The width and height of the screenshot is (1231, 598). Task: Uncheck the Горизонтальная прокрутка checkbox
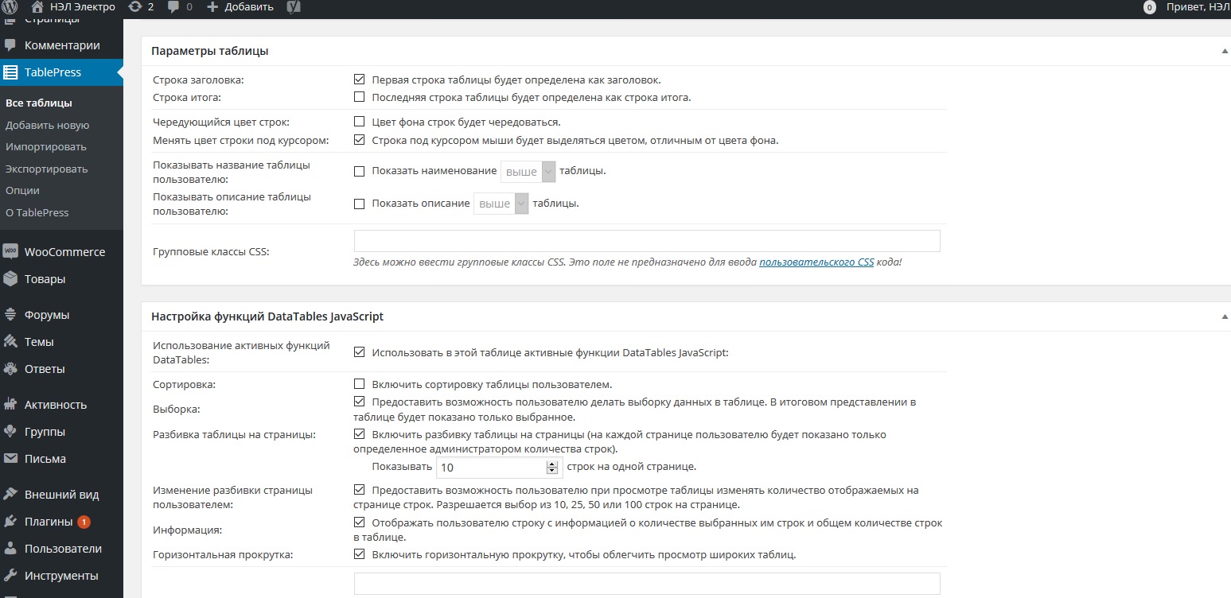[x=360, y=554]
